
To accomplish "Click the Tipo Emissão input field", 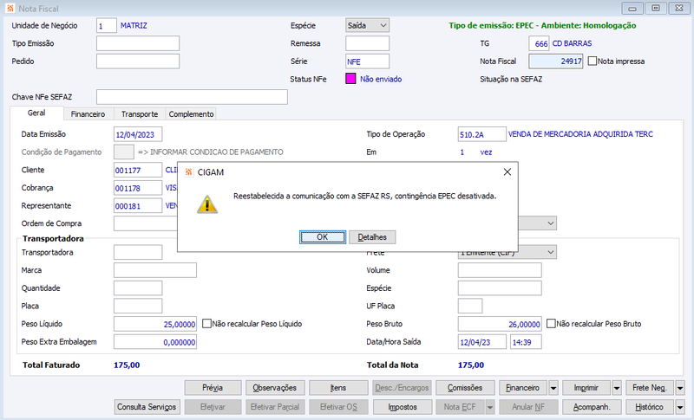I will coord(138,43).
